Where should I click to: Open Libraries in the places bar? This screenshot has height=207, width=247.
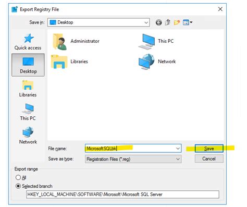coord(28,89)
